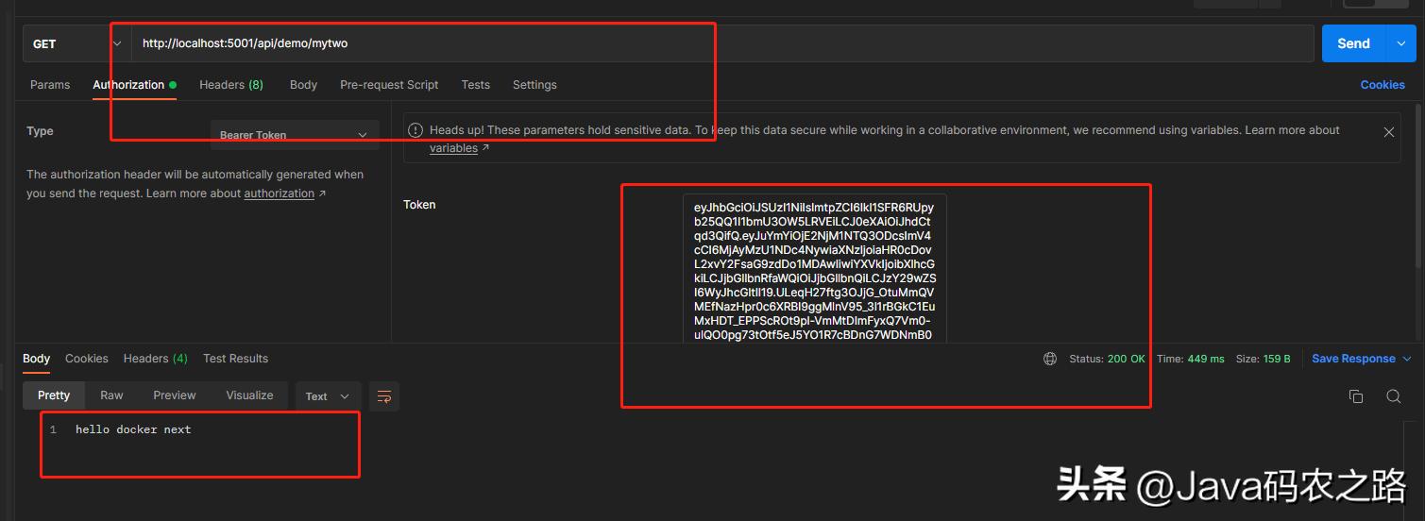Open the Cookies link at top right

pyautogui.click(x=1383, y=85)
